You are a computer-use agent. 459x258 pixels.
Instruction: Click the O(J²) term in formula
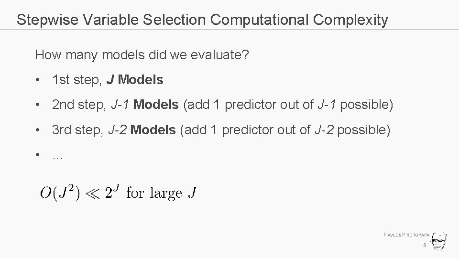pos(60,193)
